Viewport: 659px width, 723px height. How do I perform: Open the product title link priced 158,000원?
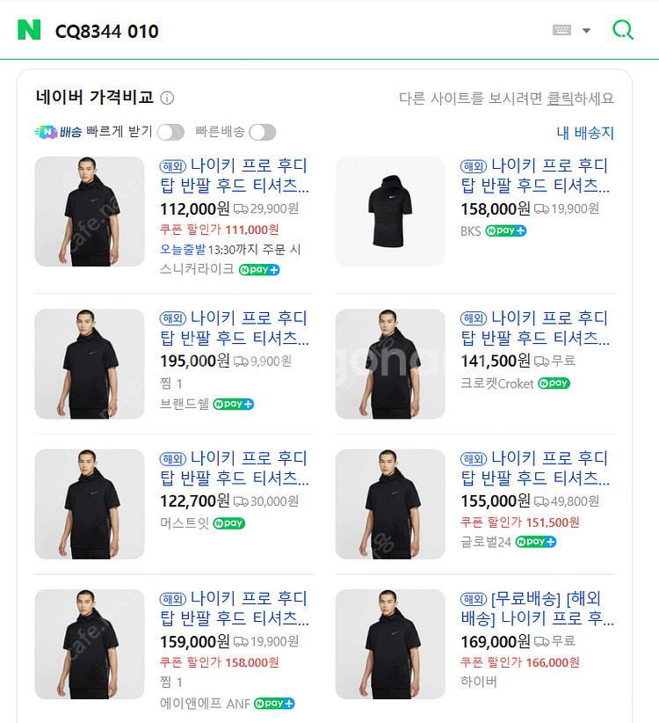535,175
